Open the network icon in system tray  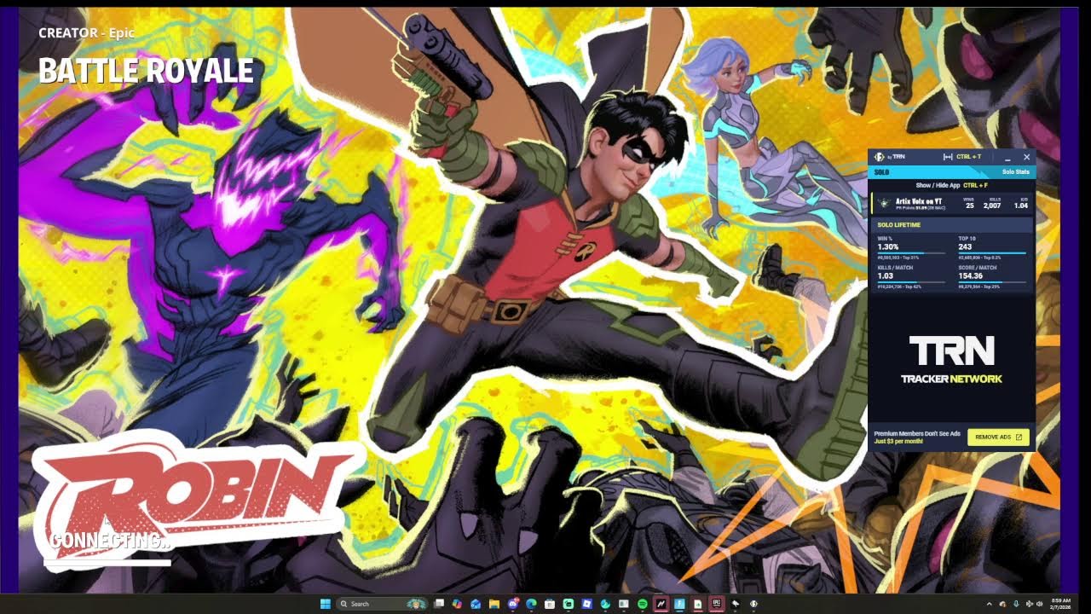pos(1028,604)
